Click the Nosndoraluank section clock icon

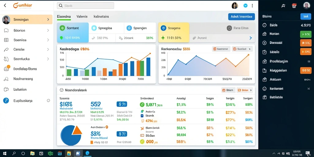(x=62, y=90)
